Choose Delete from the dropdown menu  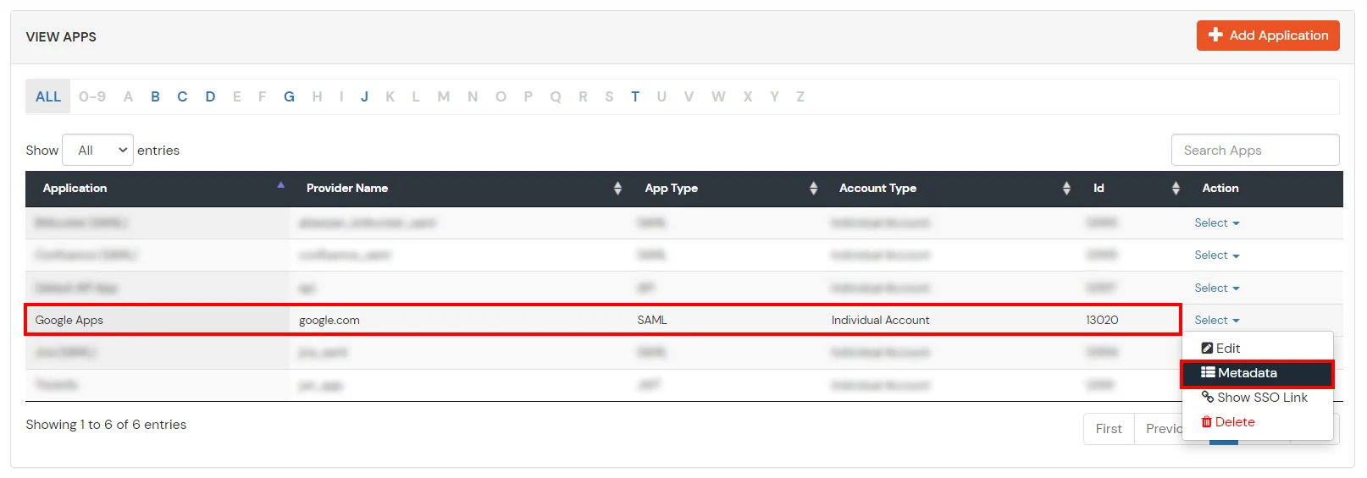click(x=1258, y=421)
